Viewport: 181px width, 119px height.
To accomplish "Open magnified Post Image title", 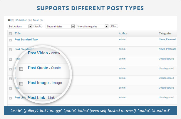I will 38,83.
